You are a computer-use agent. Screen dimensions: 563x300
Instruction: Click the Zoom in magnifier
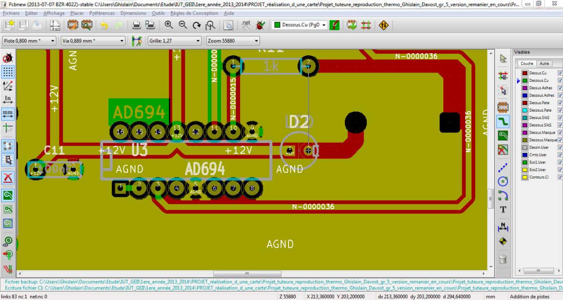(x=169, y=25)
